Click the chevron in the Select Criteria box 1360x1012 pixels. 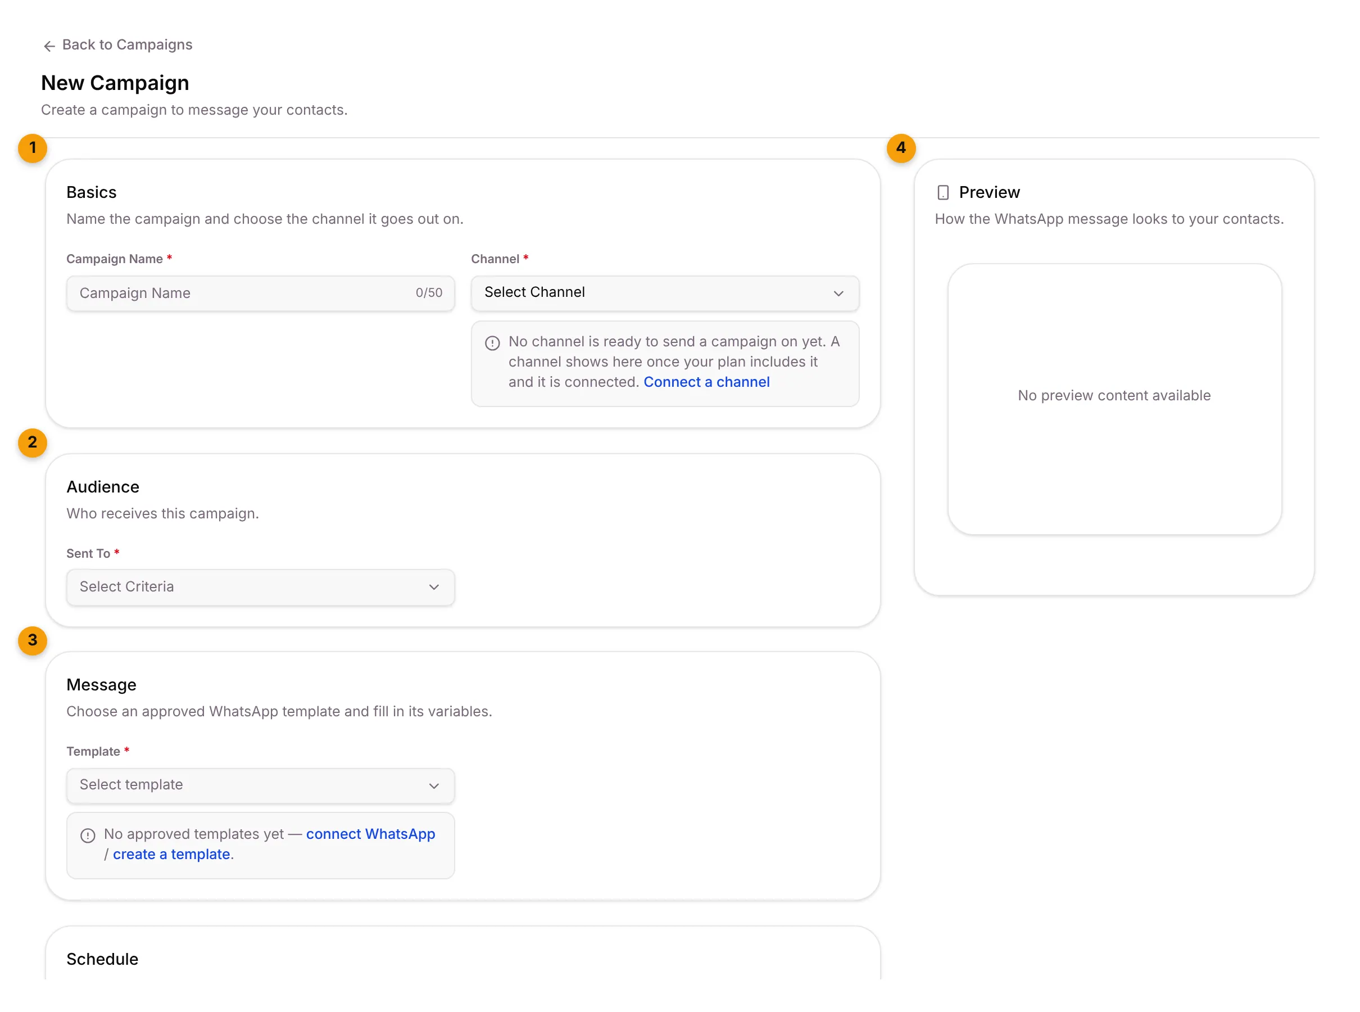pos(433,587)
